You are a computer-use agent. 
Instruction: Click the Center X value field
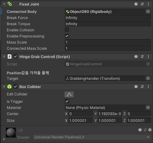(81, 114)
